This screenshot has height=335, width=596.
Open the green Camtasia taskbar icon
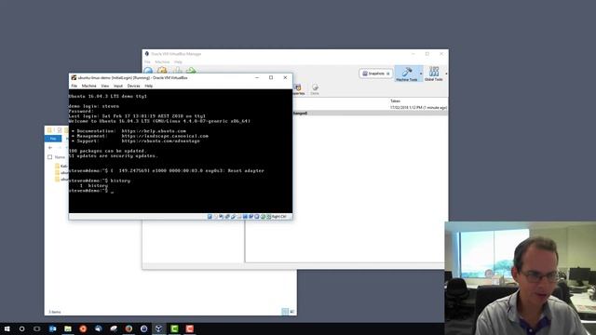(174, 328)
